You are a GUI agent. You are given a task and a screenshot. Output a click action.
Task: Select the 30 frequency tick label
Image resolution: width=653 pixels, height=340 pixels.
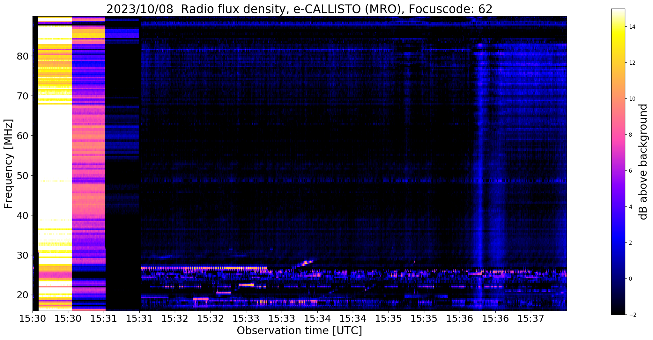coord(23,256)
